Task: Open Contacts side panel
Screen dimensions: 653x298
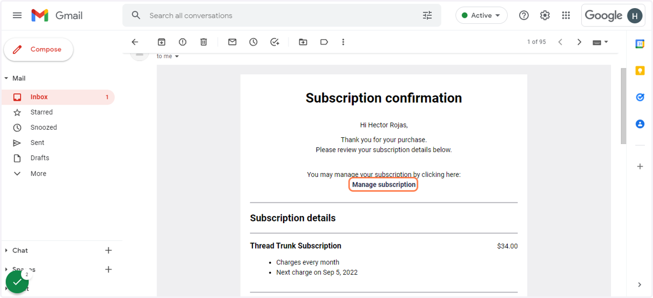Action: 640,124
